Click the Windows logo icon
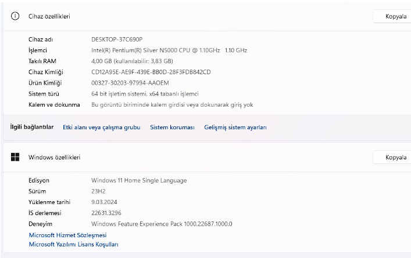The image size is (411, 258). tap(15, 157)
